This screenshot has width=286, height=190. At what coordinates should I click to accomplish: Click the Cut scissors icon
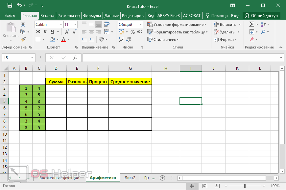23,24
